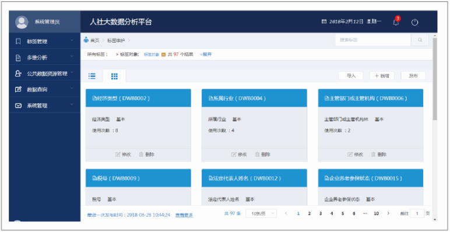
Task: Open the 10条/页 page size dropdown
Action: pos(261,213)
